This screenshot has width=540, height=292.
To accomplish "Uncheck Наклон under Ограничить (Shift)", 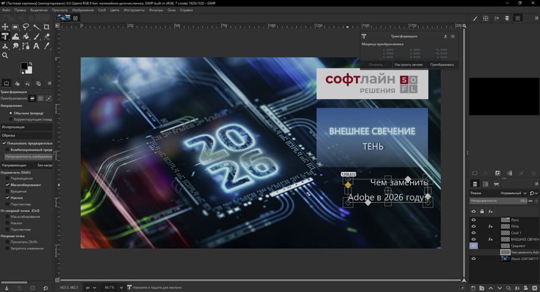I will tap(7, 198).
